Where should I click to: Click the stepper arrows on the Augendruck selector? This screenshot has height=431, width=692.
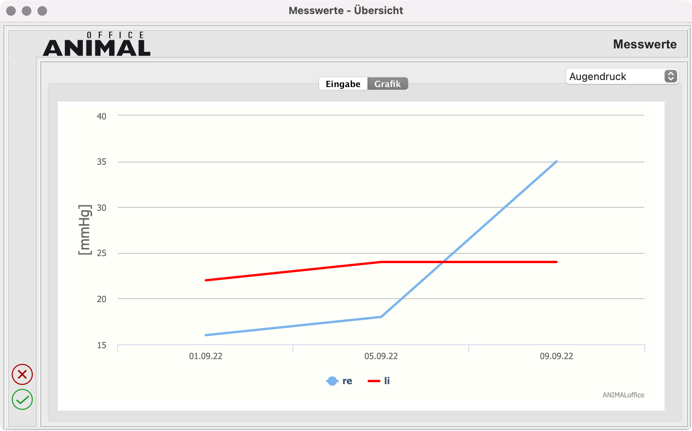coord(671,76)
